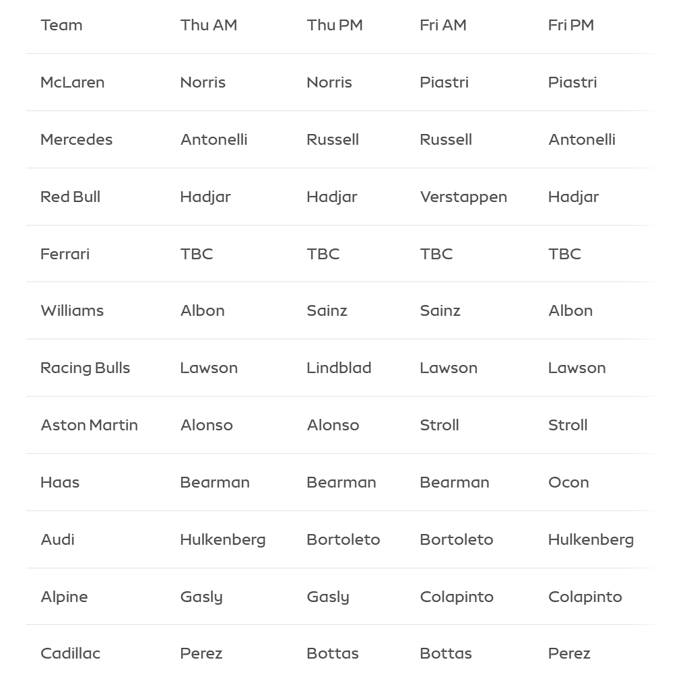Click Antonelli in Fri PM column
Viewport: 691px width, 699px height.
[581, 139]
